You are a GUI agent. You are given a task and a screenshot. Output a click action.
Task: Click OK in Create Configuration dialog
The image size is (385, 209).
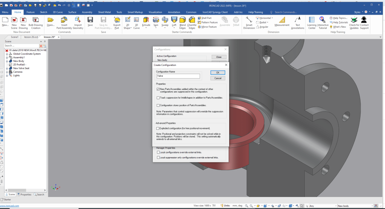click(x=218, y=73)
